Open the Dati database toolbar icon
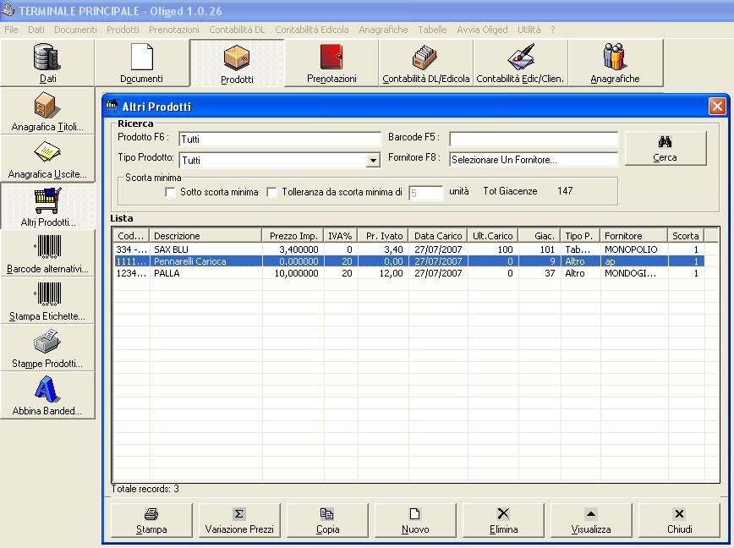This screenshot has height=548, width=734. coord(47,63)
